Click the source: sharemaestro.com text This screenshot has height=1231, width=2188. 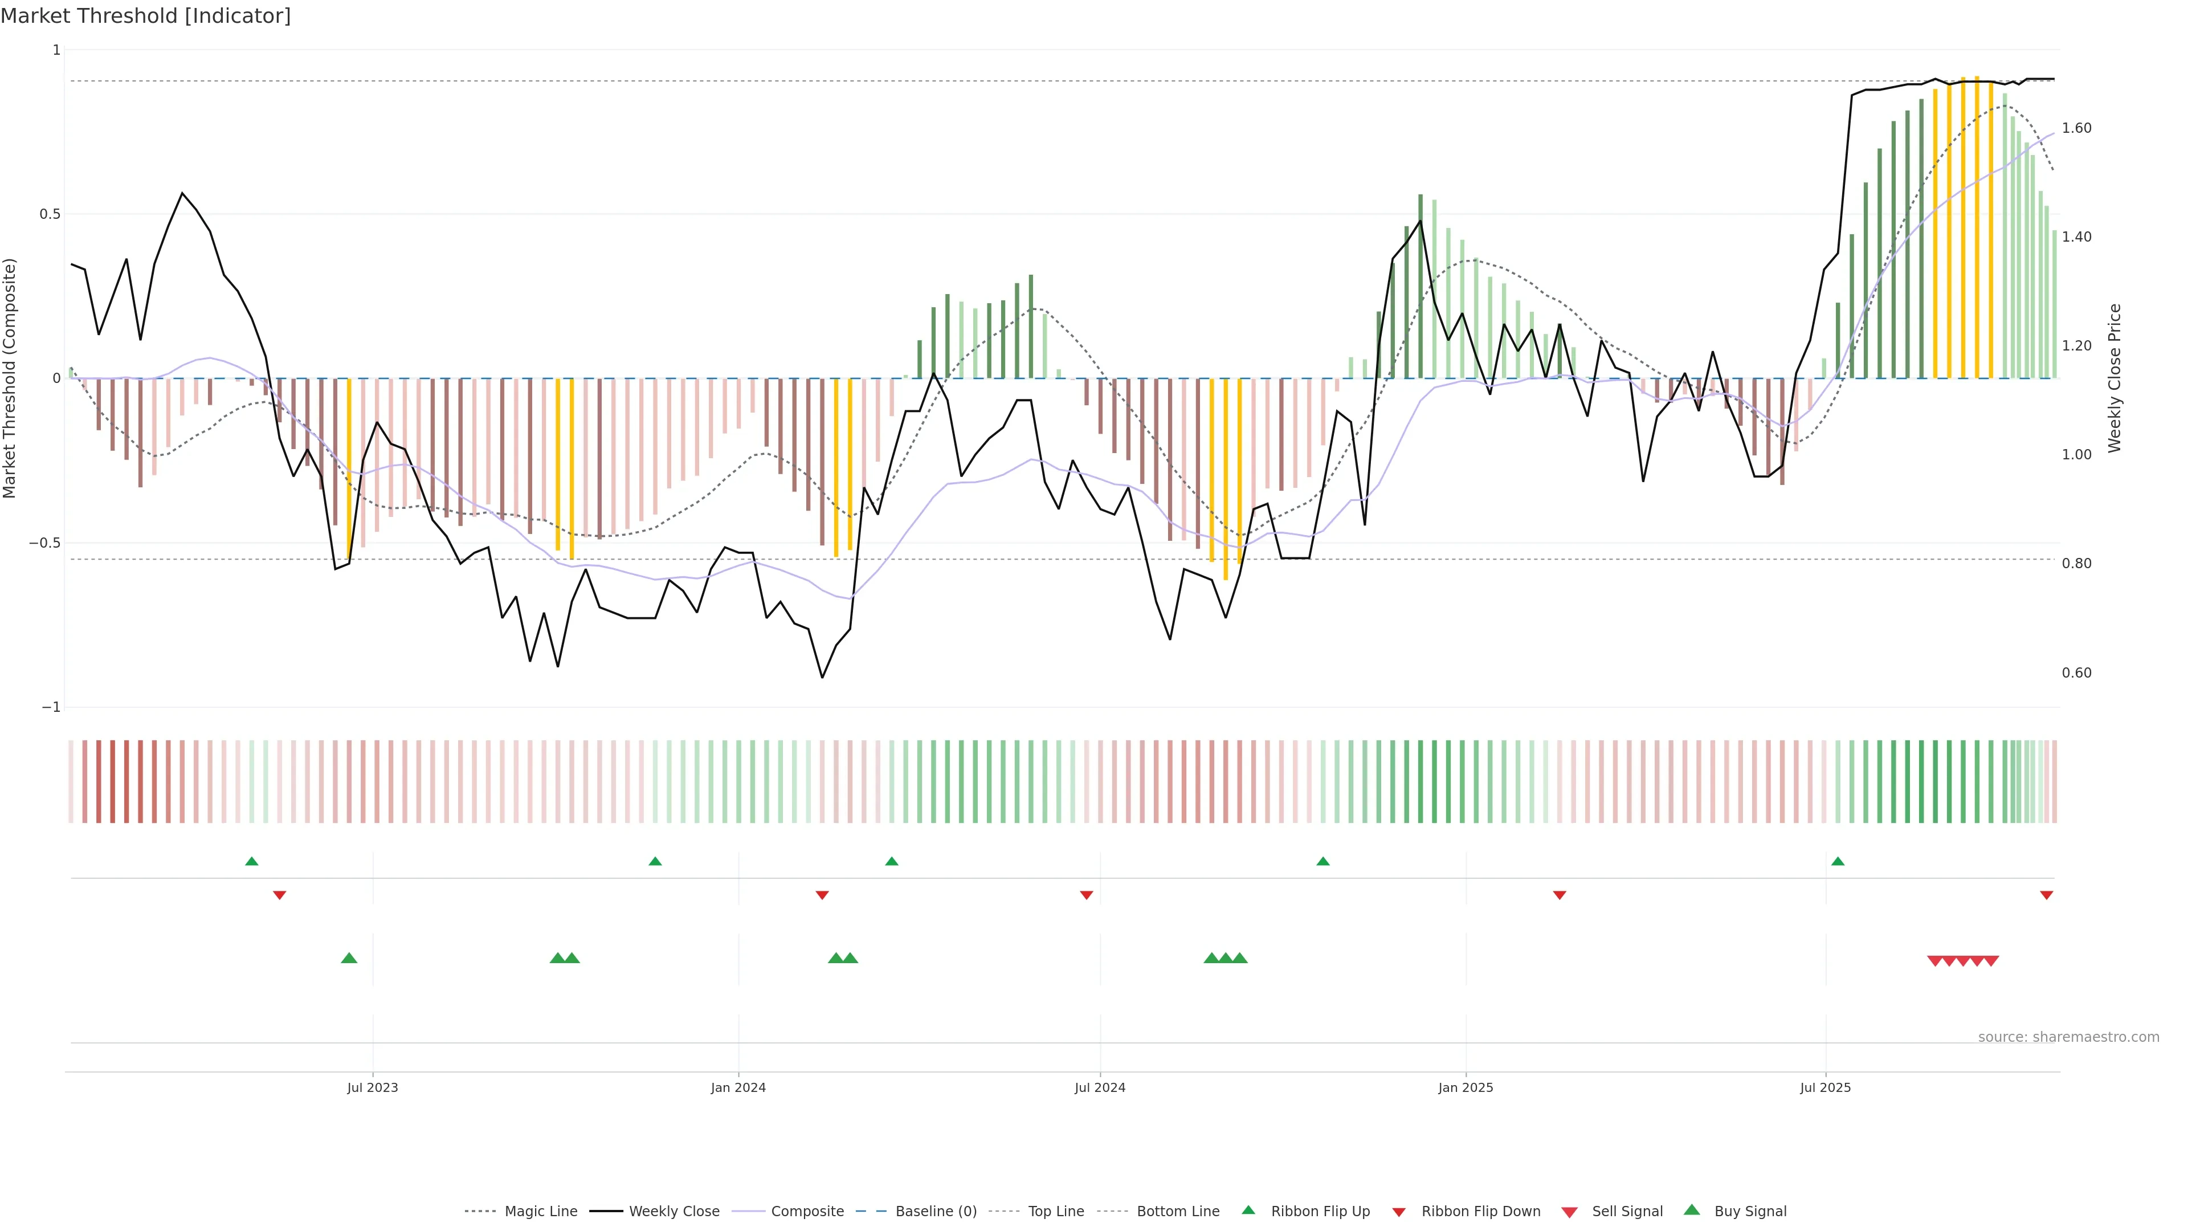2068,1037
